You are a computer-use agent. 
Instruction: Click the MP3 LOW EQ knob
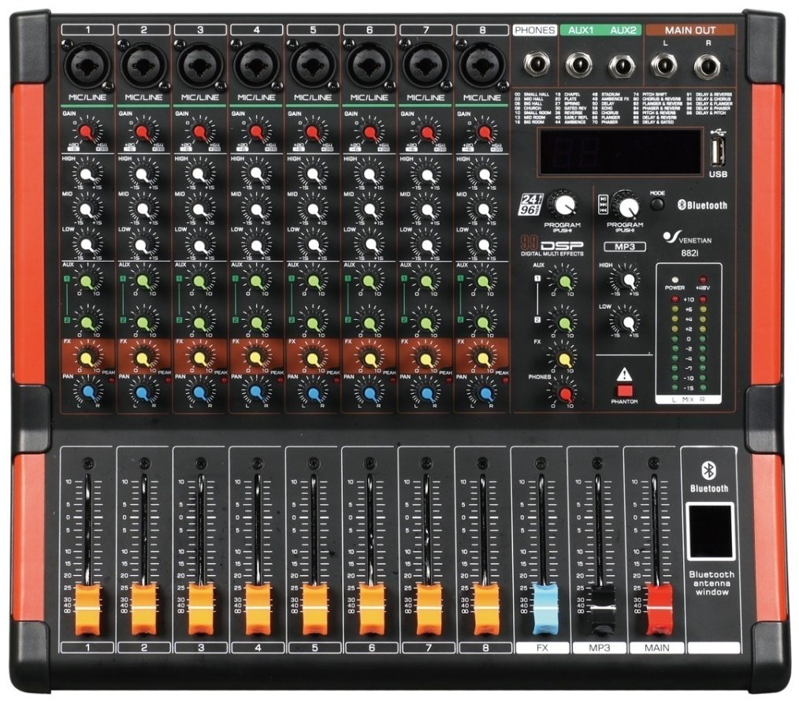(x=628, y=322)
